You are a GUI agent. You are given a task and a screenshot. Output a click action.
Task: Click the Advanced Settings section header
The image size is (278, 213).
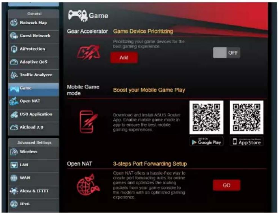34,143
